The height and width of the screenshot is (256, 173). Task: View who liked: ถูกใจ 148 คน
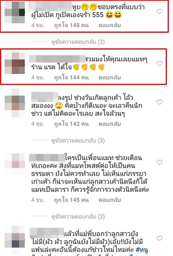point(72,25)
